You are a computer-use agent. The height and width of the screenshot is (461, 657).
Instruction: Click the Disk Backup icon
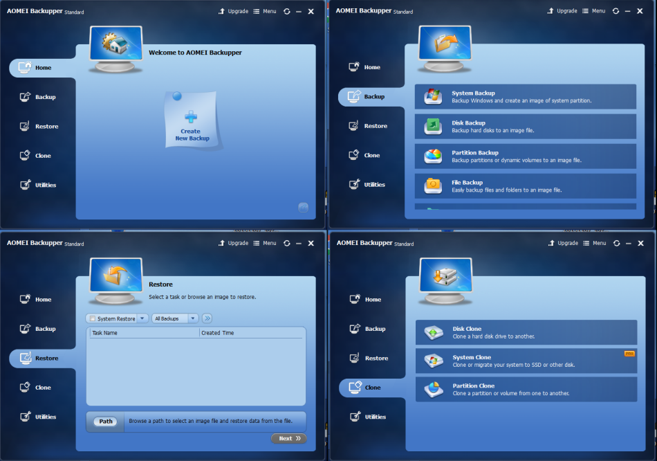[433, 126]
